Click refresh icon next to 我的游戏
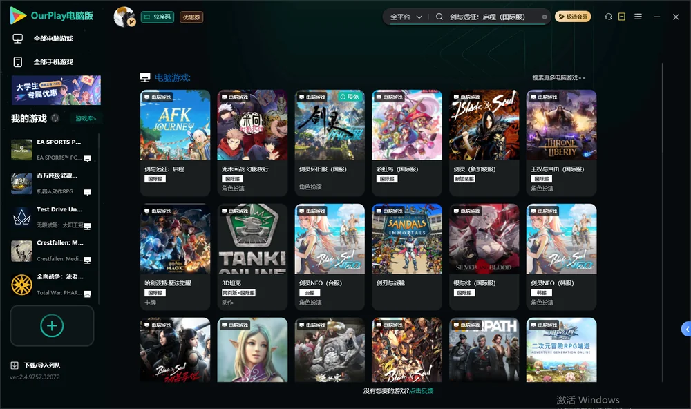The width and height of the screenshot is (691, 409). [x=55, y=118]
